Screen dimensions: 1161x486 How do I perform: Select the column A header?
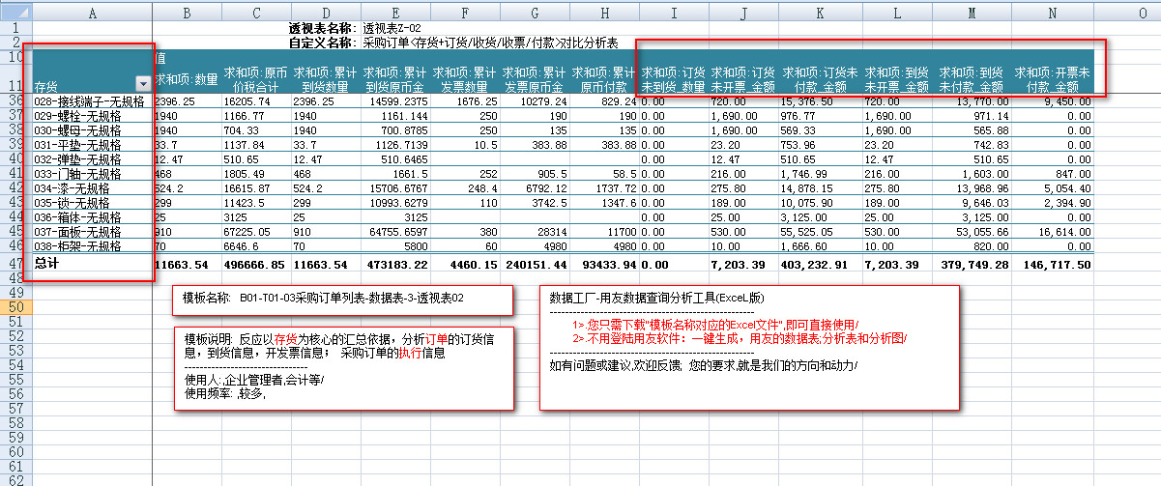(x=92, y=13)
